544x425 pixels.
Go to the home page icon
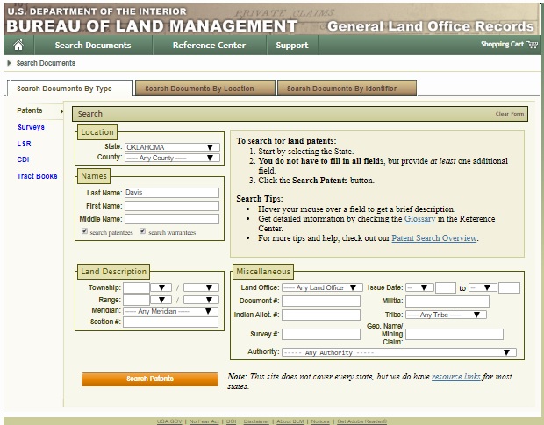[x=18, y=45]
